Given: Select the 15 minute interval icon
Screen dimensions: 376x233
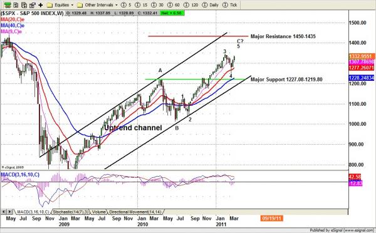Looking at the screenshot, I should [x=141, y=5].
